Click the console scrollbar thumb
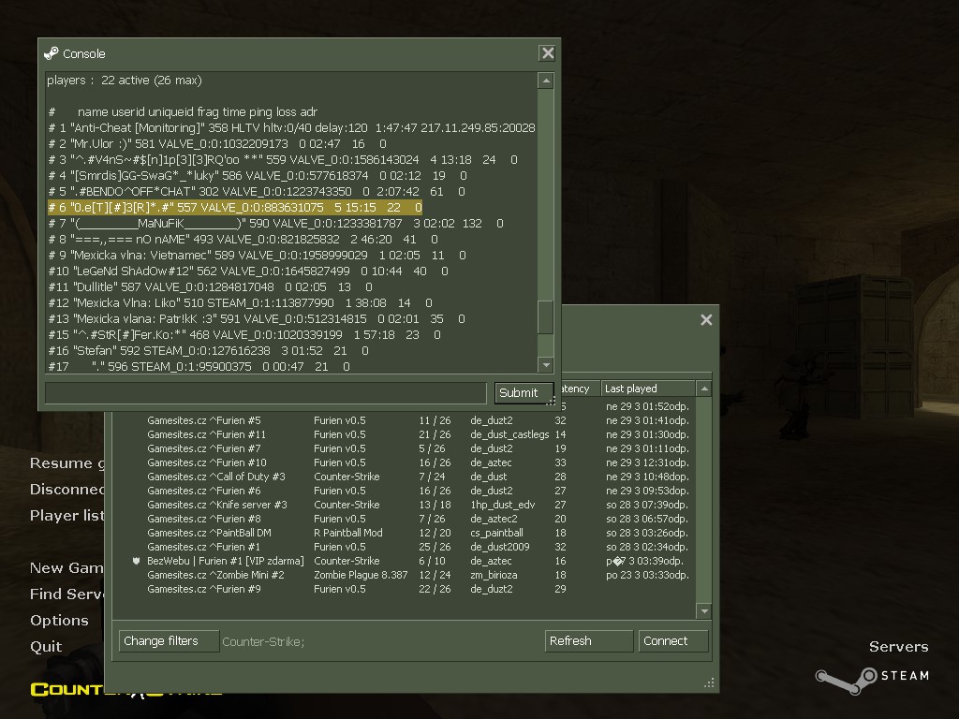The image size is (959, 719). [x=546, y=317]
